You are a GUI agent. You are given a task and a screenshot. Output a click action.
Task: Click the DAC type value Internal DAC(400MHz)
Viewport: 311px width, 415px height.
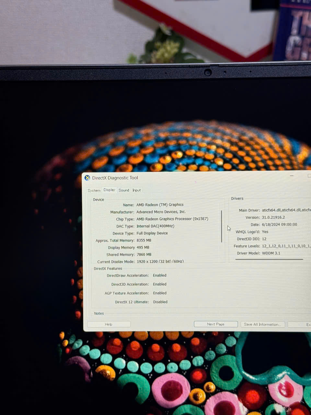click(x=155, y=226)
